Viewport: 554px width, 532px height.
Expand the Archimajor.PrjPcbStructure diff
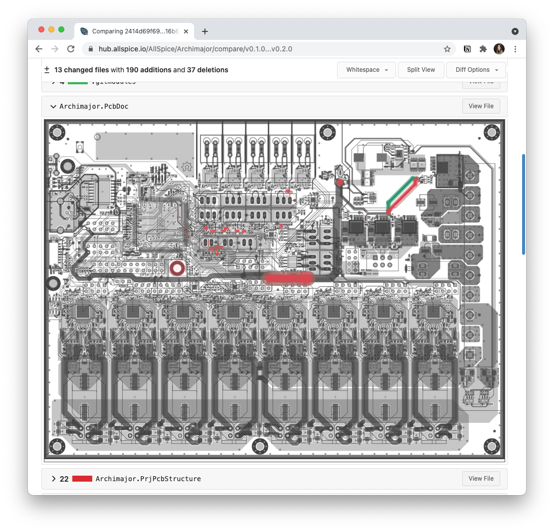[x=53, y=479]
